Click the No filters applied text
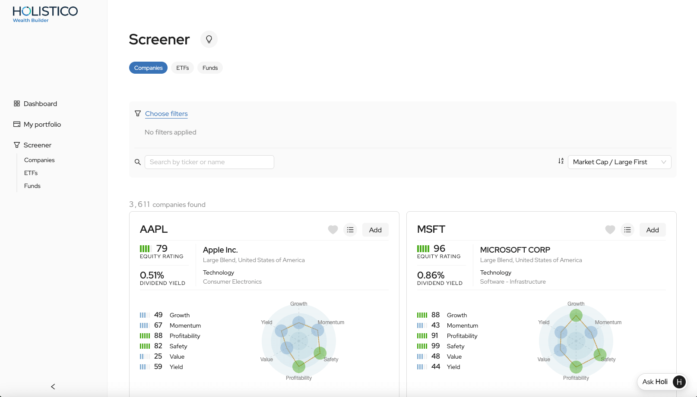This screenshot has height=397, width=697. pos(171,132)
